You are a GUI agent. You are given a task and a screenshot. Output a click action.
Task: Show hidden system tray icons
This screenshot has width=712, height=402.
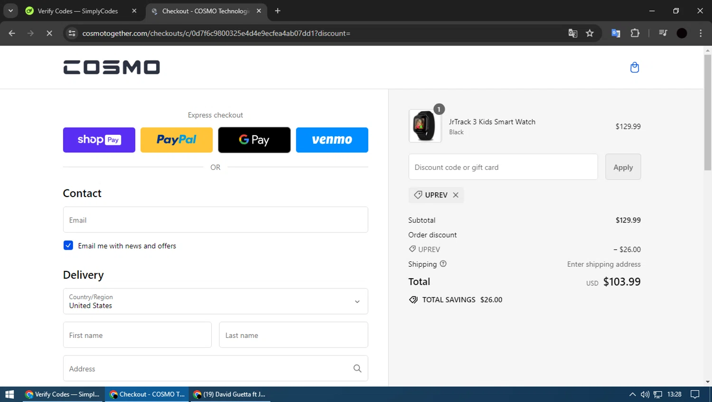(x=632, y=394)
